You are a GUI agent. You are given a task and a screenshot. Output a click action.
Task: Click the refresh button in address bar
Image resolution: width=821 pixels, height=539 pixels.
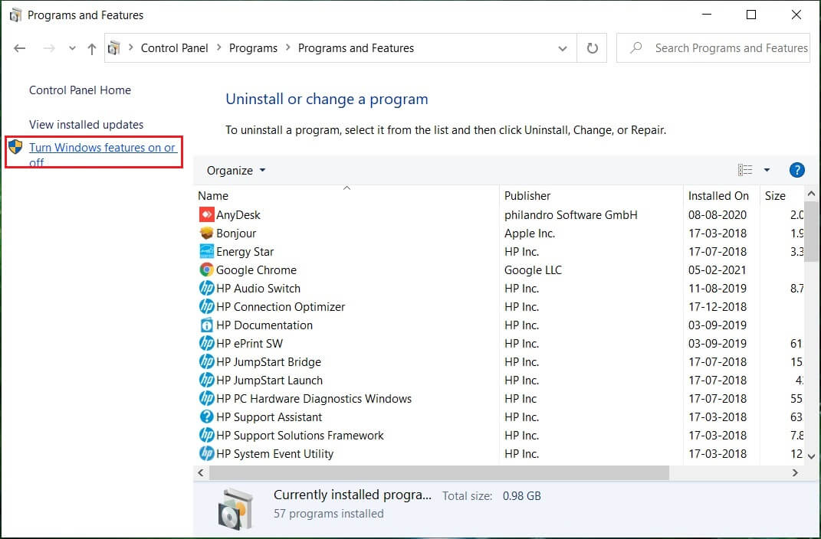tap(593, 48)
